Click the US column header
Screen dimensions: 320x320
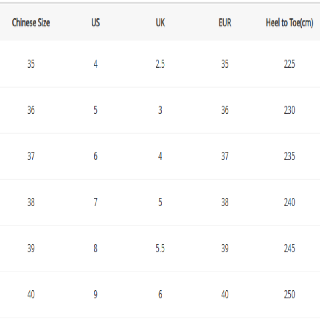coord(96,23)
